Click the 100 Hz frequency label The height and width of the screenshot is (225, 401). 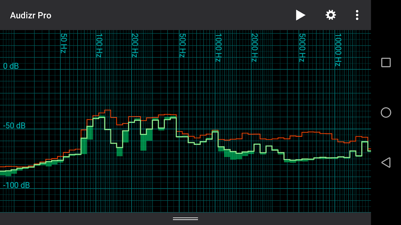pyautogui.click(x=99, y=46)
